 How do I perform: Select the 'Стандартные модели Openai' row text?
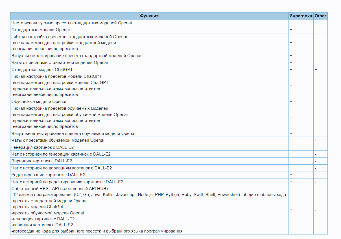41,30
